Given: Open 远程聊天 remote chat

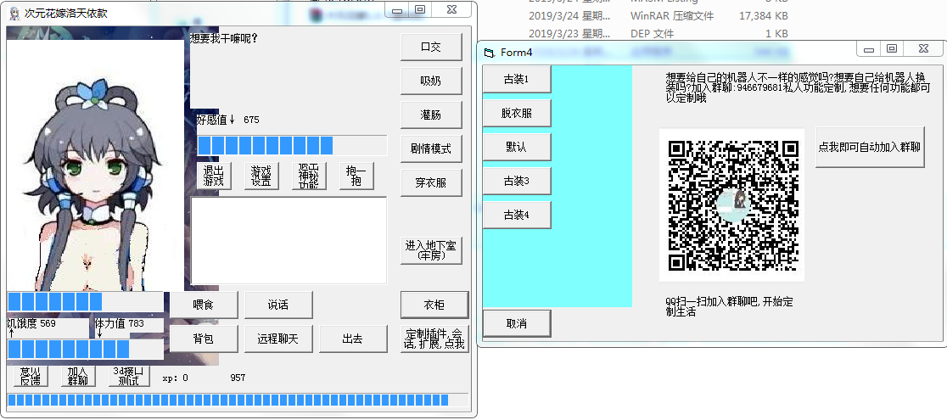Looking at the screenshot, I should (x=278, y=339).
